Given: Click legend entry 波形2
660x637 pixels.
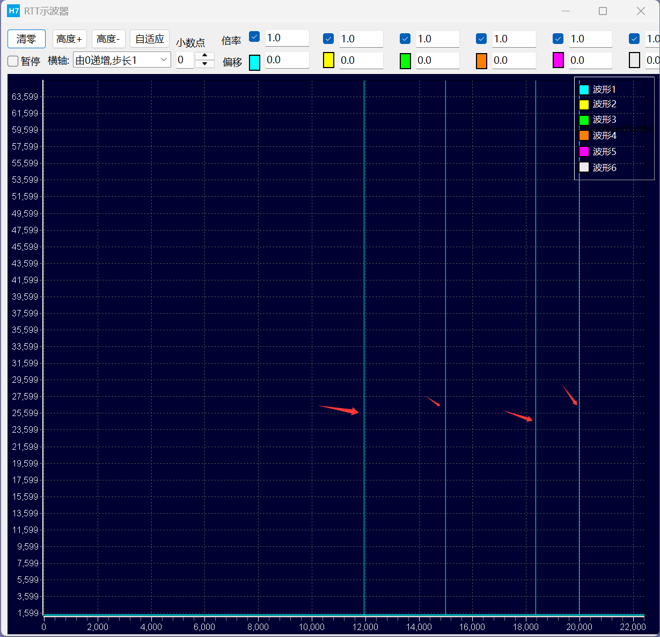Looking at the screenshot, I should pos(598,104).
